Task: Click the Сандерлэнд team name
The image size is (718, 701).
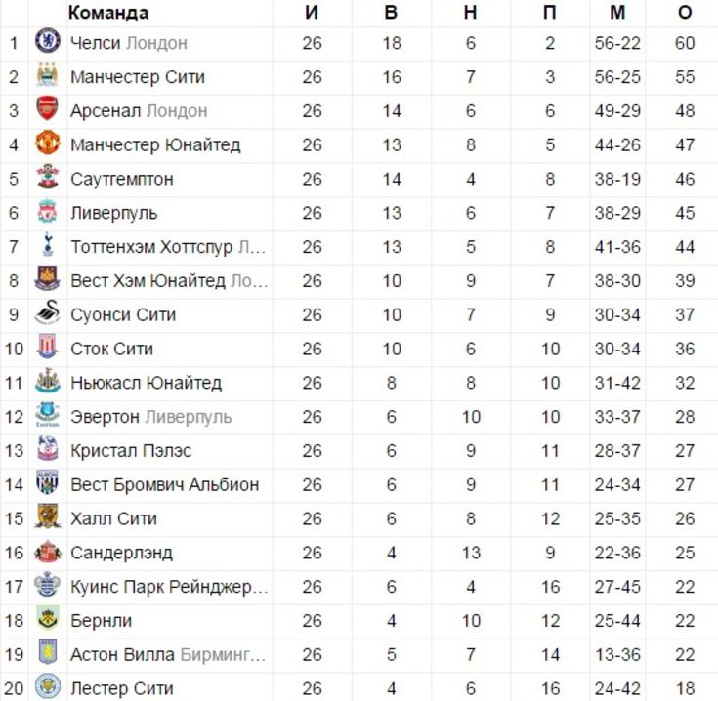Action: (121, 554)
